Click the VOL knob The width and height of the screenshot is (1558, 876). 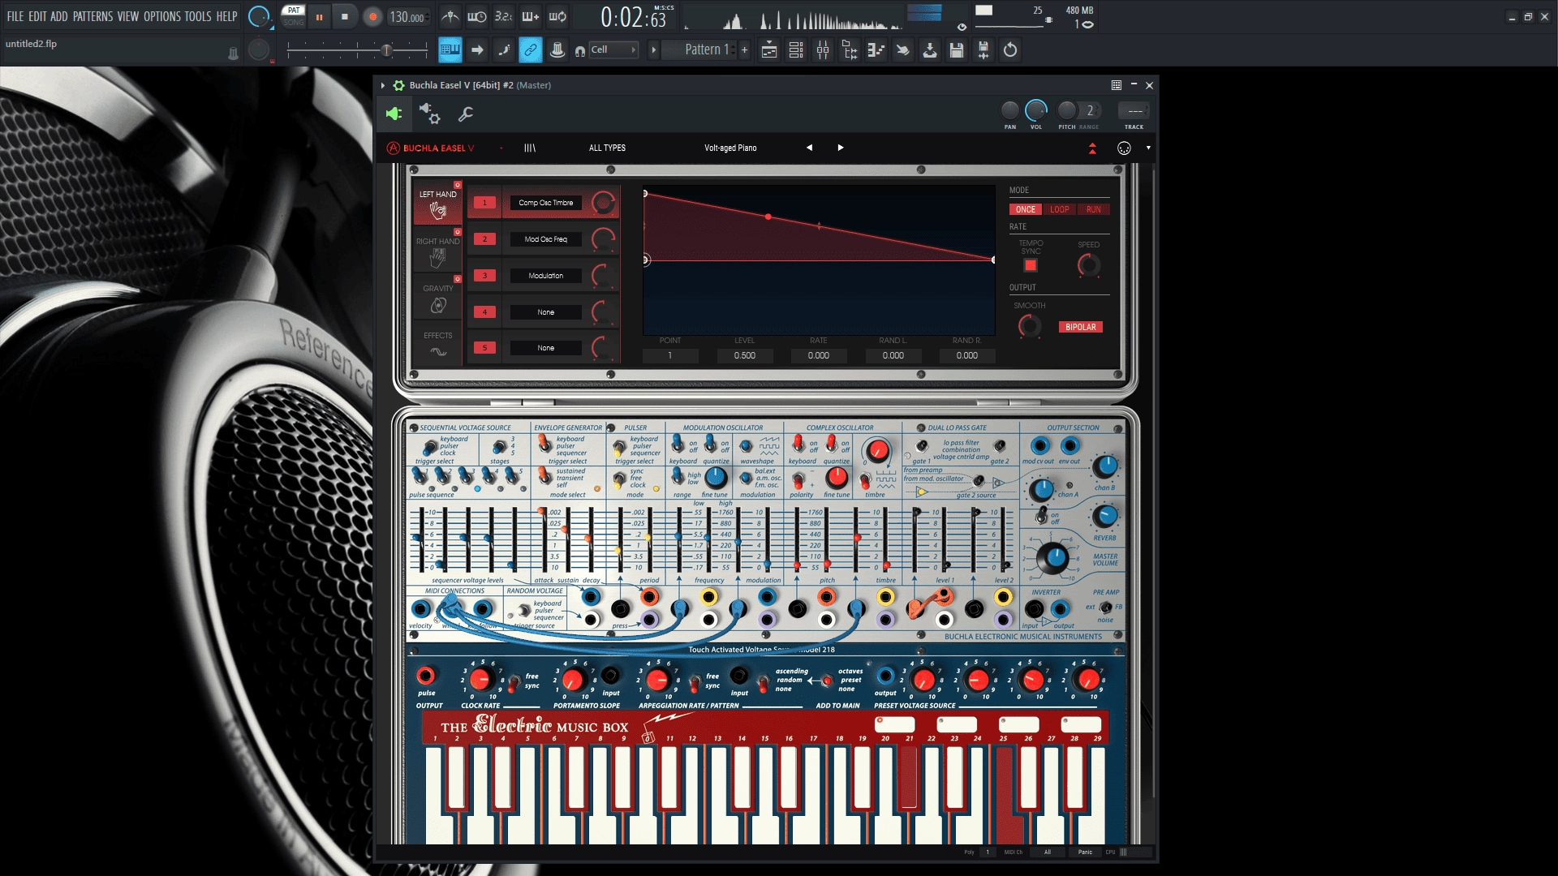tap(1036, 111)
